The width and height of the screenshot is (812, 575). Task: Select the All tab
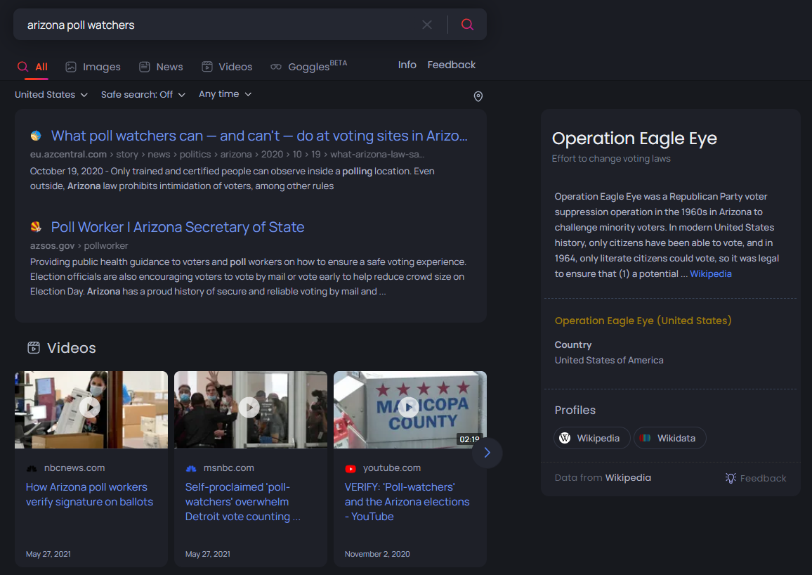pyautogui.click(x=32, y=67)
